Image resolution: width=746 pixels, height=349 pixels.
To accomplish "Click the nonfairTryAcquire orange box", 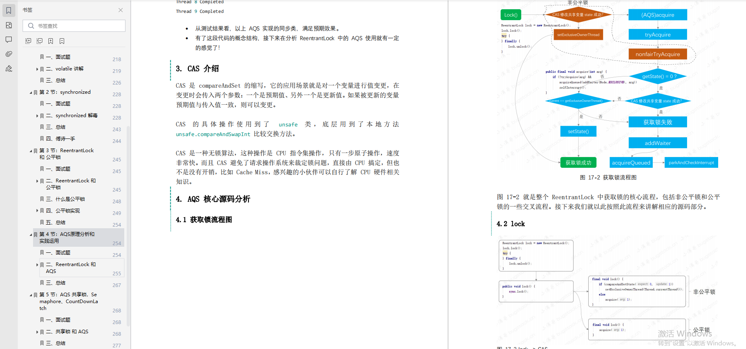I will 658,54.
